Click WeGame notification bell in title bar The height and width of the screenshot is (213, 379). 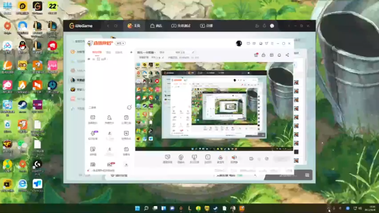click(264, 26)
